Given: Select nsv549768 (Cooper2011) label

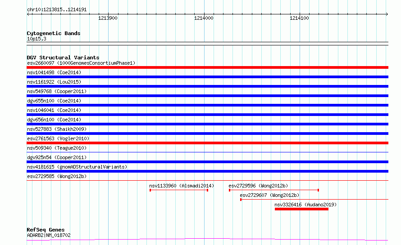Looking at the screenshot, I should click(x=57, y=91).
